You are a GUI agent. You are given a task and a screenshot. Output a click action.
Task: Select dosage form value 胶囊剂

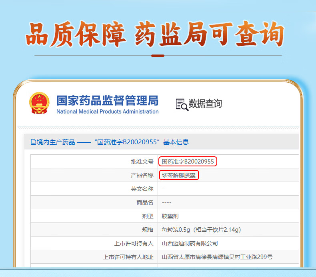[x=170, y=216]
